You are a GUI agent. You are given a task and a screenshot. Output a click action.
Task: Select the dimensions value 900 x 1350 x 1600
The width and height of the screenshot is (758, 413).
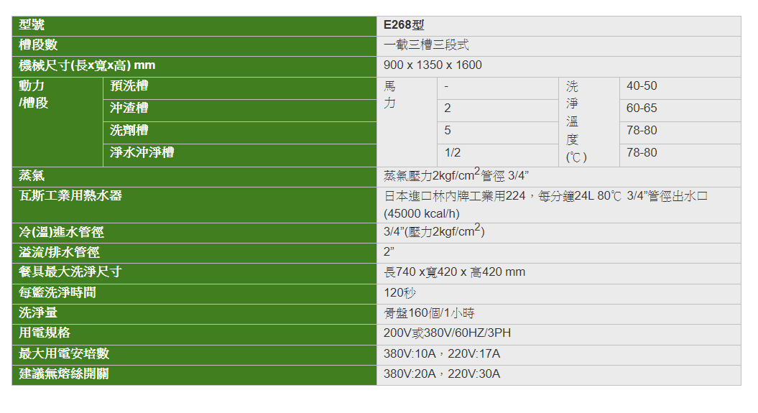[x=433, y=65]
